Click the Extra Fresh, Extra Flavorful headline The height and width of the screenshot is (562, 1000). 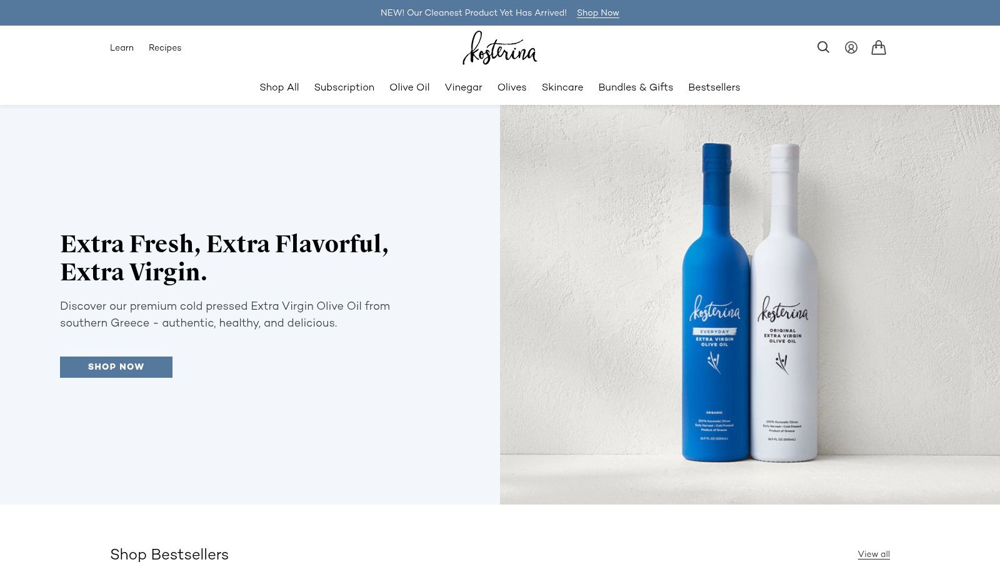coord(224,258)
